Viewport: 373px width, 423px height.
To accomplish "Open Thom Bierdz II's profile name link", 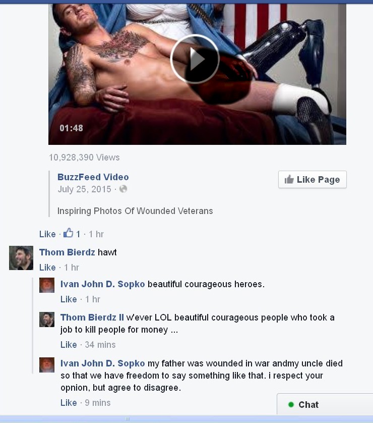I will tap(92, 317).
